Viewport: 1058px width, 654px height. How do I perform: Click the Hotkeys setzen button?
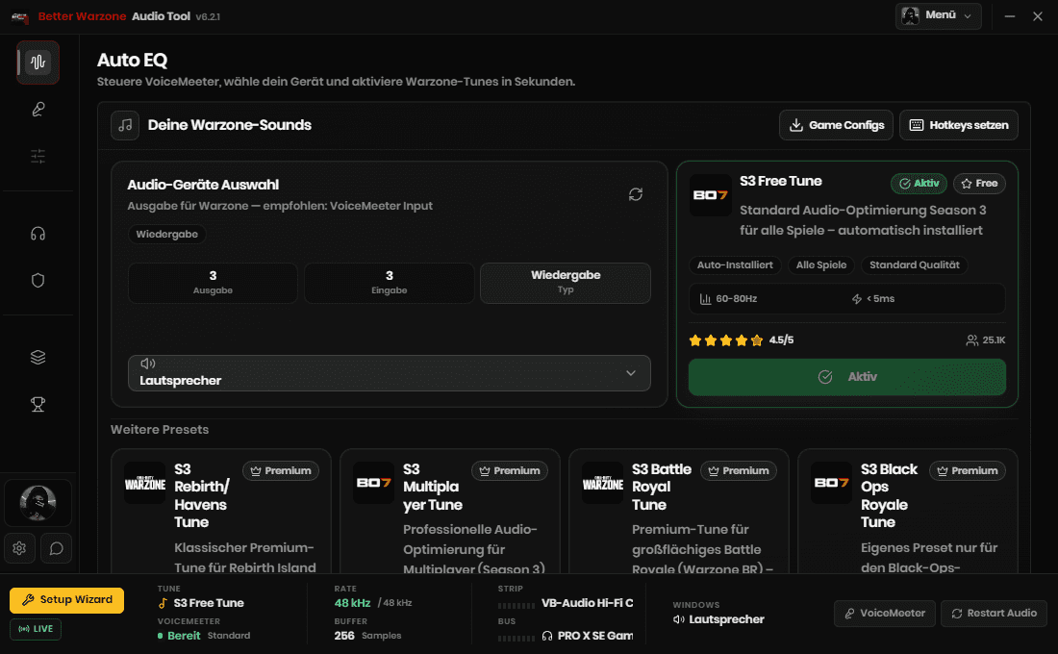pos(959,125)
